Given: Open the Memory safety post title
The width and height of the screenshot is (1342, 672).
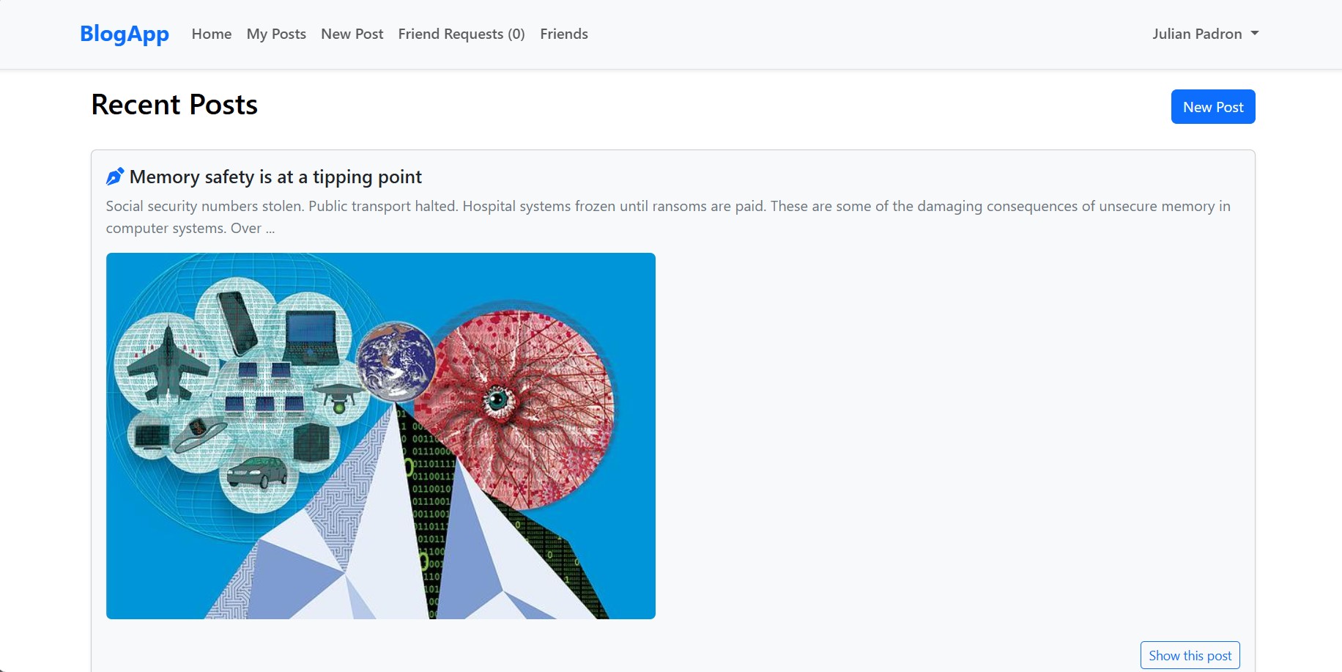Looking at the screenshot, I should 275,177.
